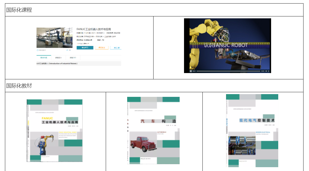Click the 国际化教材 section heading
309x171 pixels.
(19, 86)
